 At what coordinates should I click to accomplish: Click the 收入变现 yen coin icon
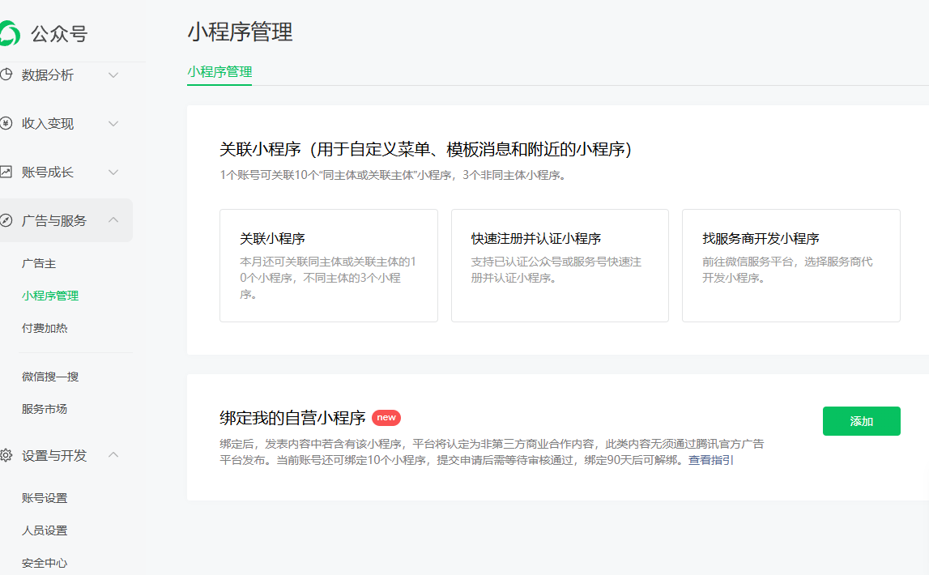click(6, 124)
